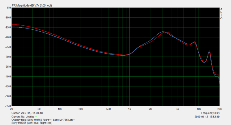
Task: Click the 20k frequency axis label
Action: (219, 109)
